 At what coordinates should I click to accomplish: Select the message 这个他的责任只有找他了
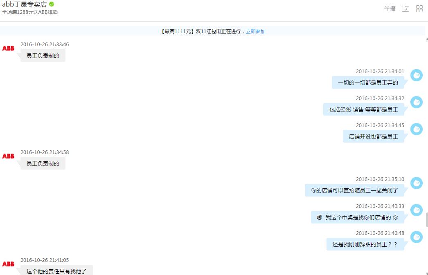(x=56, y=271)
